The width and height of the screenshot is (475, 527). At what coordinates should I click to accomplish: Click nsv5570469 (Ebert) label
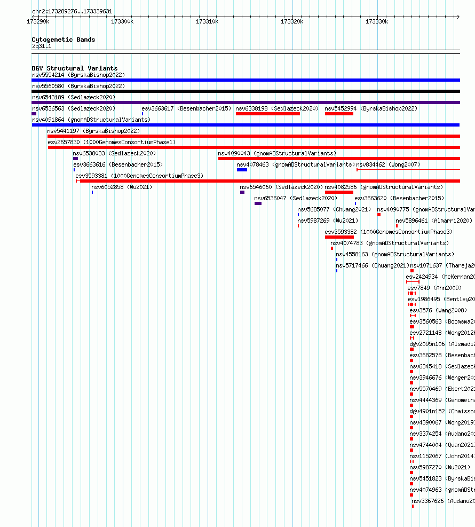pyautogui.click(x=442, y=389)
